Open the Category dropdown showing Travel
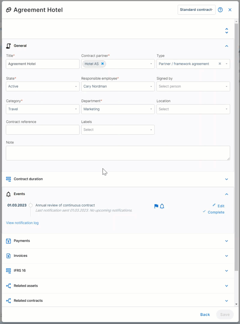Image resolution: width=240 pixels, height=324 pixels. pyautogui.click(x=43, y=109)
